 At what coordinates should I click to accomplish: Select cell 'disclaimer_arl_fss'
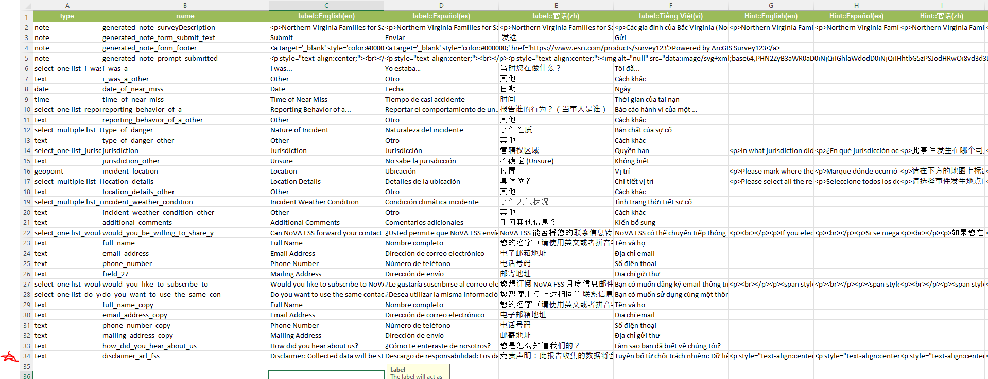pos(185,356)
